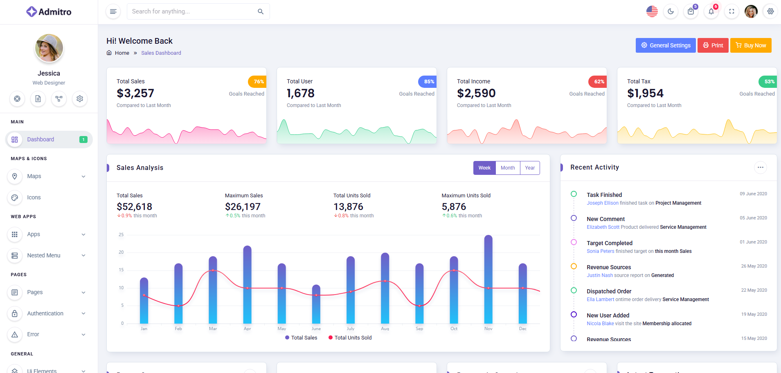Expand the Apps menu chevron

pyautogui.click(x=83, y=235)
